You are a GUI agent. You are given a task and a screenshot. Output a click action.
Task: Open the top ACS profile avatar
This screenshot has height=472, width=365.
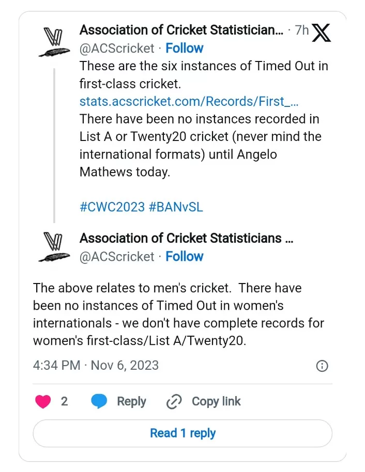click(54, 42)
